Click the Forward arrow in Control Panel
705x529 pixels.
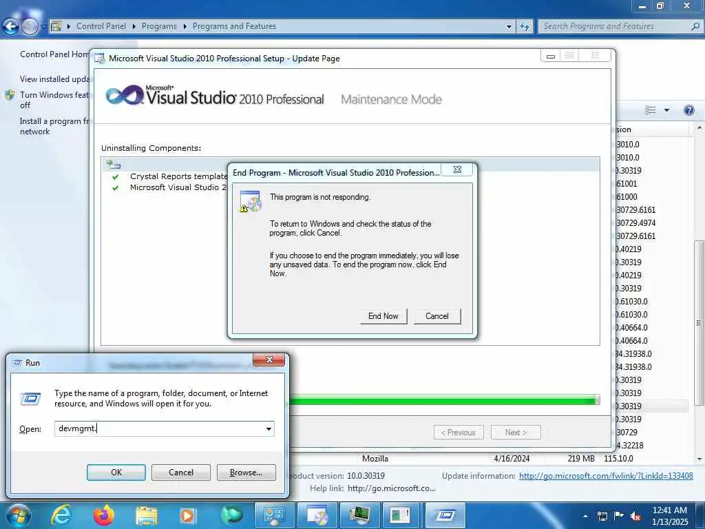(30, 27)
